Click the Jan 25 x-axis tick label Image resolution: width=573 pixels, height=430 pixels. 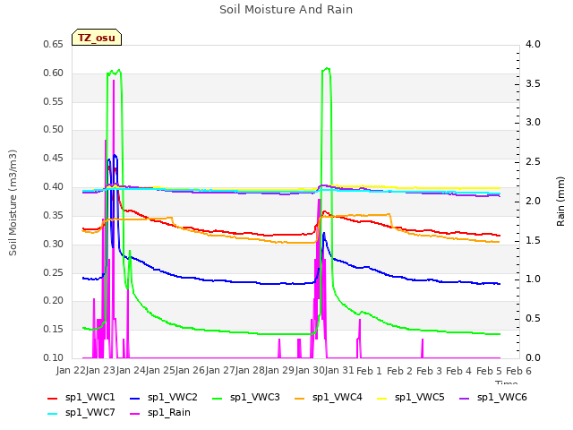click(x=160, y=370)
